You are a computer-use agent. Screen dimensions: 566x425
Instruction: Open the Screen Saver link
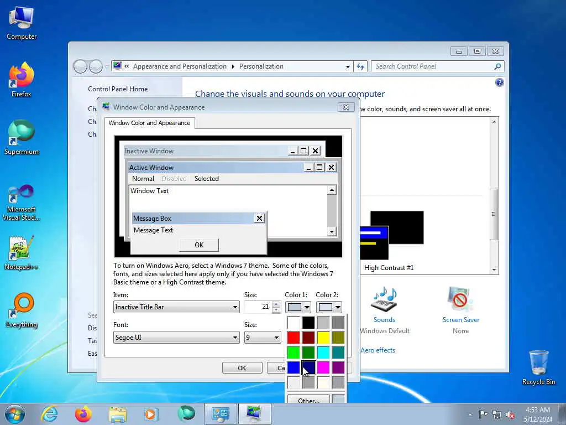click(461, 320)
